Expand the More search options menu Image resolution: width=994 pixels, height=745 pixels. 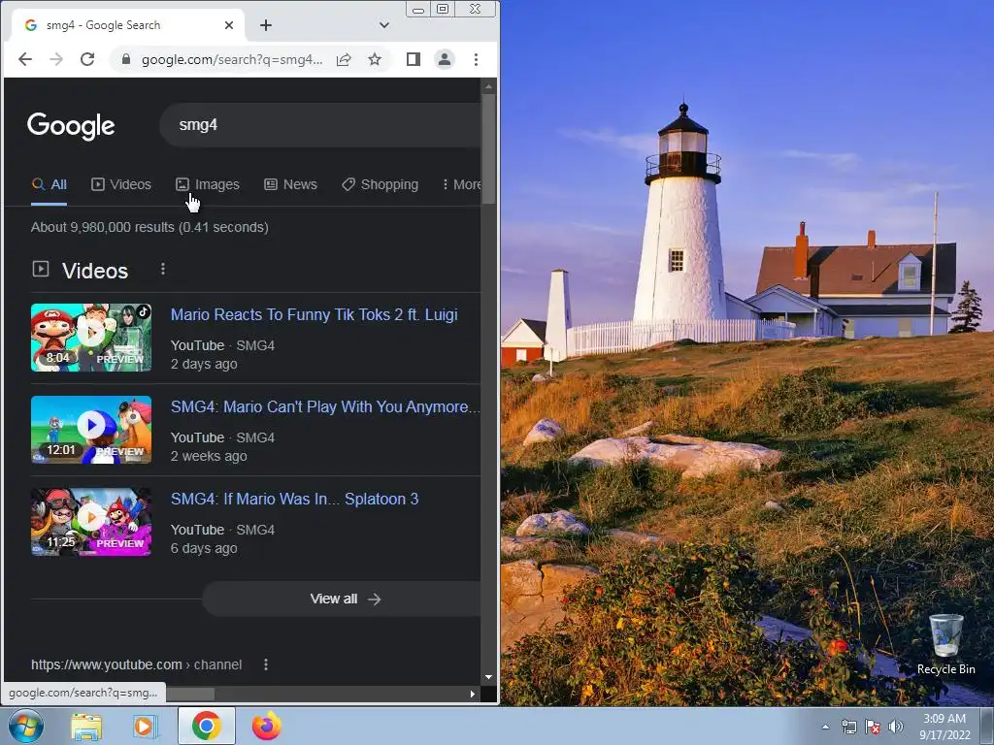(x=461, y=184)
